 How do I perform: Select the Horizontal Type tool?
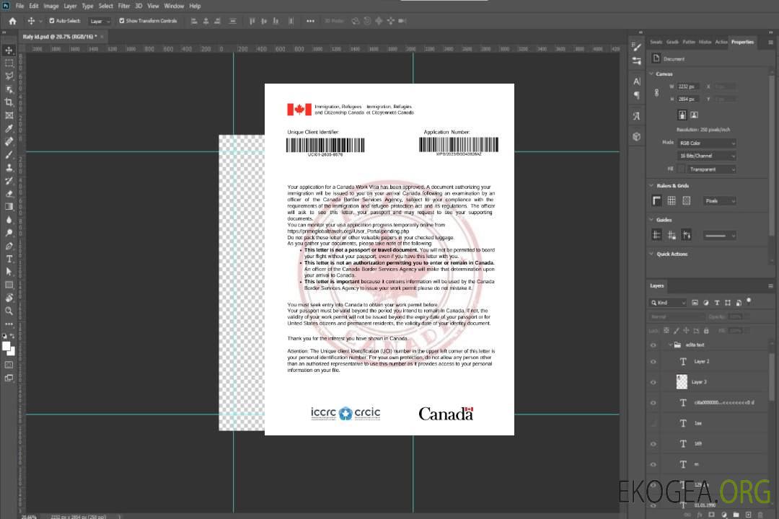(x=9, y=259)
